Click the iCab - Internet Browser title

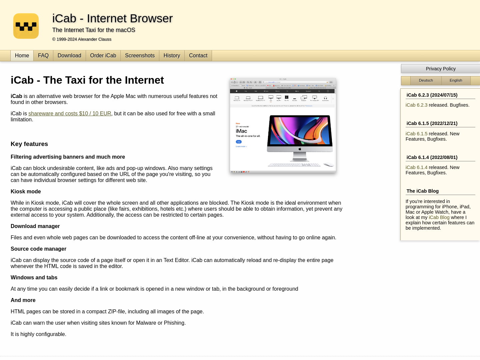tap(112, 18)
